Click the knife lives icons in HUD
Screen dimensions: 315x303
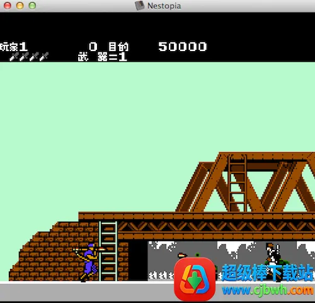(29, 57)
